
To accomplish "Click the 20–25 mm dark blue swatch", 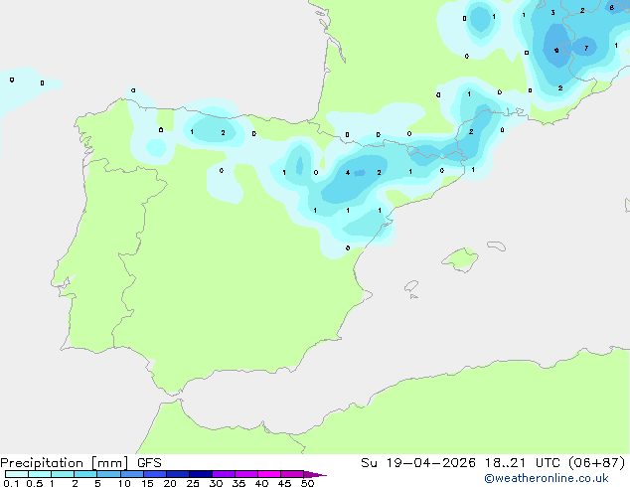I will tap(178, 474).
